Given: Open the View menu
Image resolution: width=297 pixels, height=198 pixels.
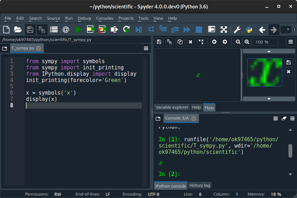Looking at the screenshot, I should (158, 18).
